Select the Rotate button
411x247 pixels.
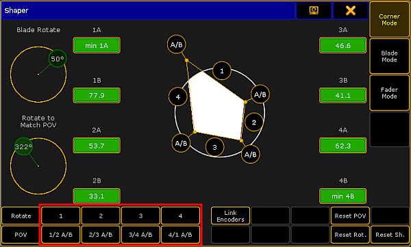pyautogui.click(x=21, y=216)
